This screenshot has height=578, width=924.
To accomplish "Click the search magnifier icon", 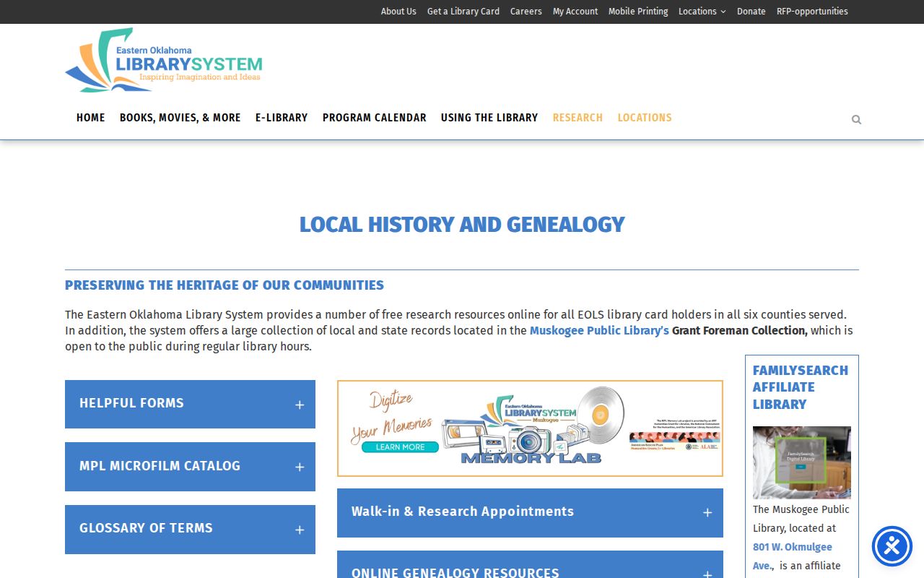I will [x=856, y=120].
